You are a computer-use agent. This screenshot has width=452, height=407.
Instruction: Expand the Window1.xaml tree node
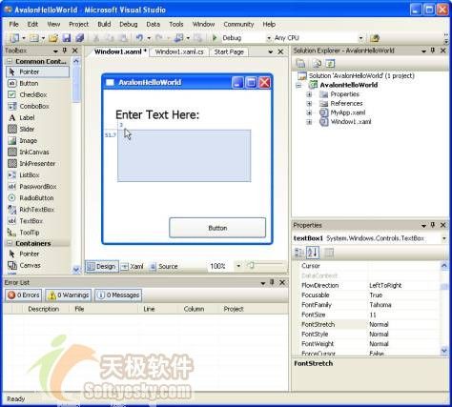click(309, 122)
